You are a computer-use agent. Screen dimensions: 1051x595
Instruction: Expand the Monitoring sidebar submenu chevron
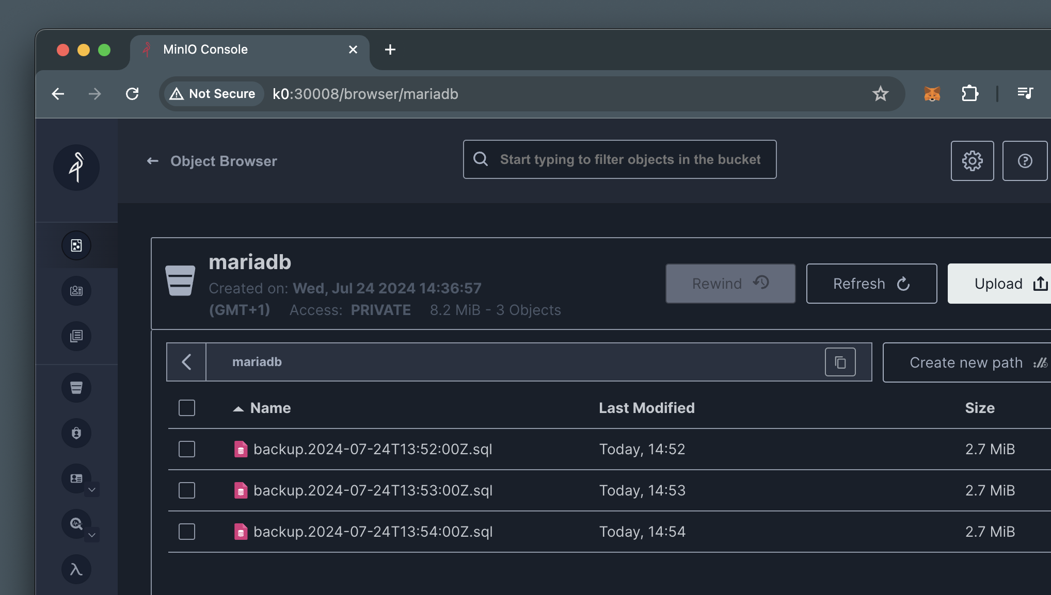click(x=92, y=535)
